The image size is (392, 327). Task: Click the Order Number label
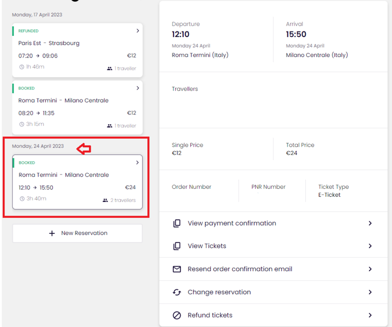point(192,187)
